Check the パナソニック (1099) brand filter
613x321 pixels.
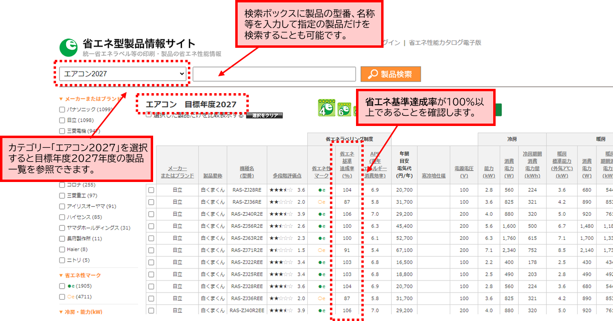click(62, 110)
